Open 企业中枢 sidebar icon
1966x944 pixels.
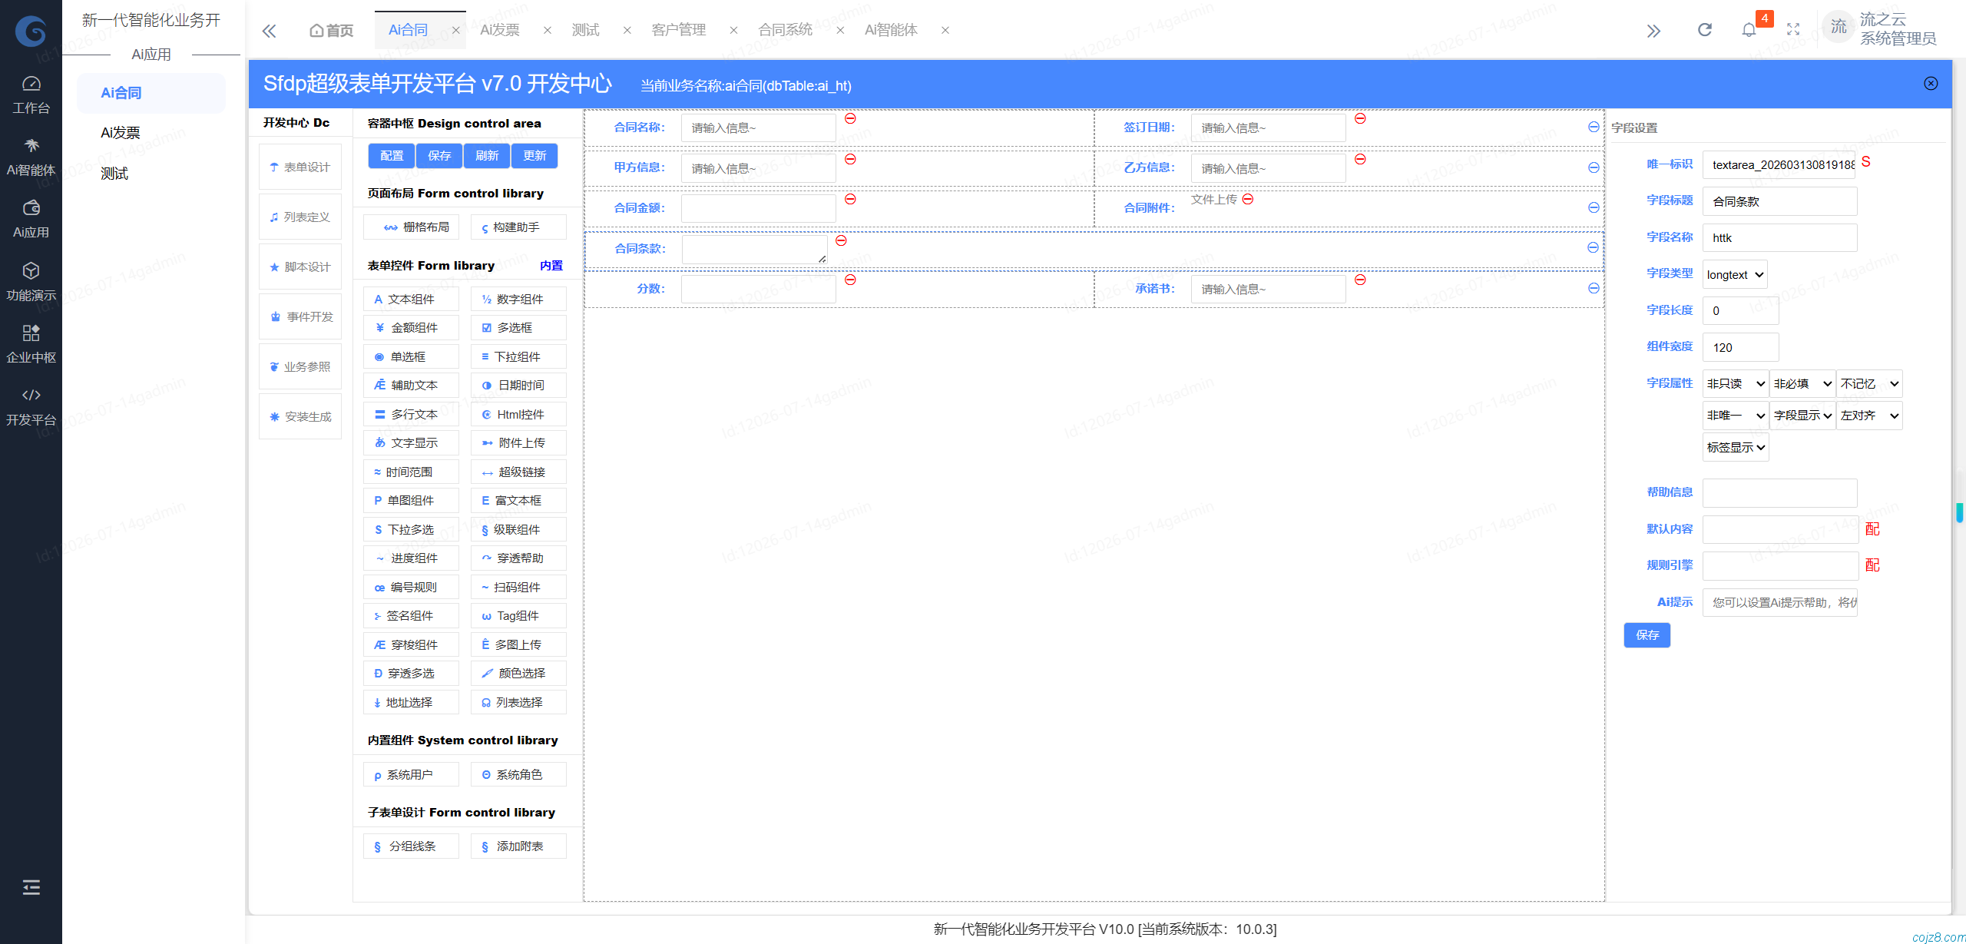[x=31, y=344]
